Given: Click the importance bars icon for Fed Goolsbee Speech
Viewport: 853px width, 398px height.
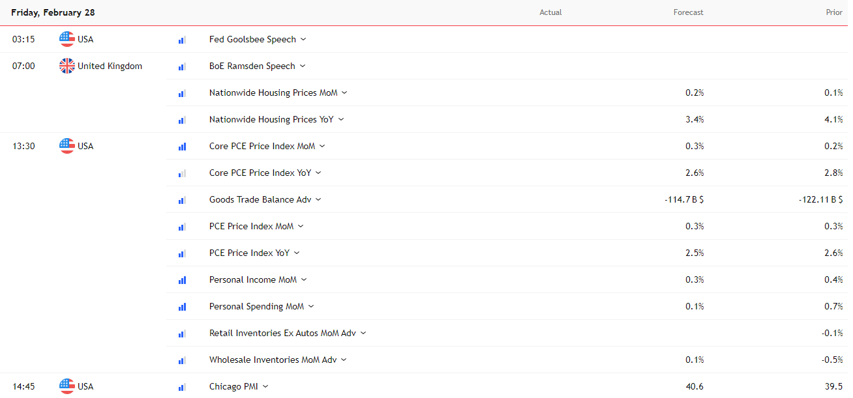Looking at the screenshot, I should click(182, 40).
